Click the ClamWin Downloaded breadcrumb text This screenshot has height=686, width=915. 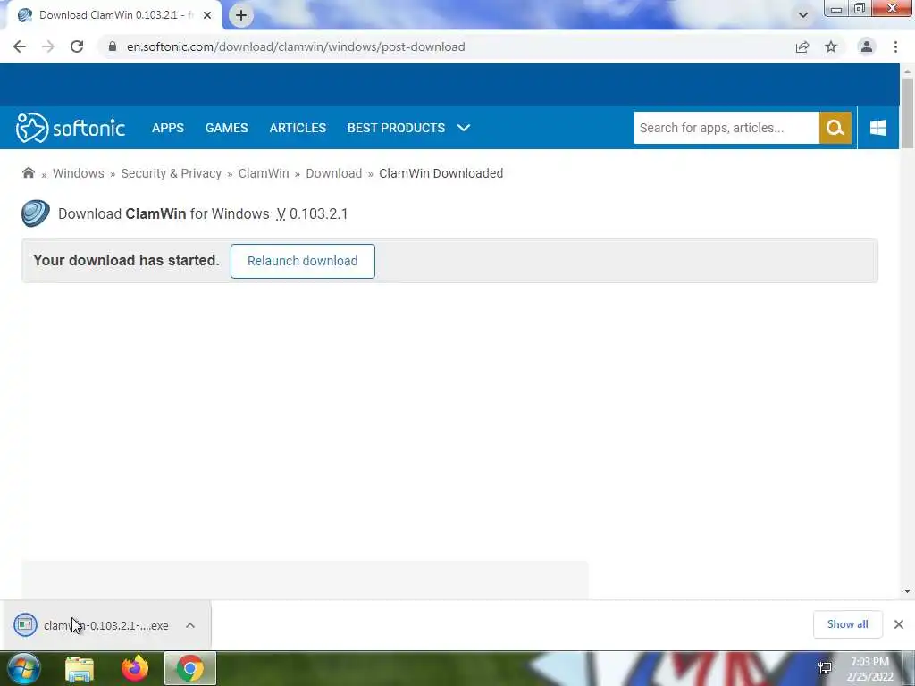[x=441, y=173]
